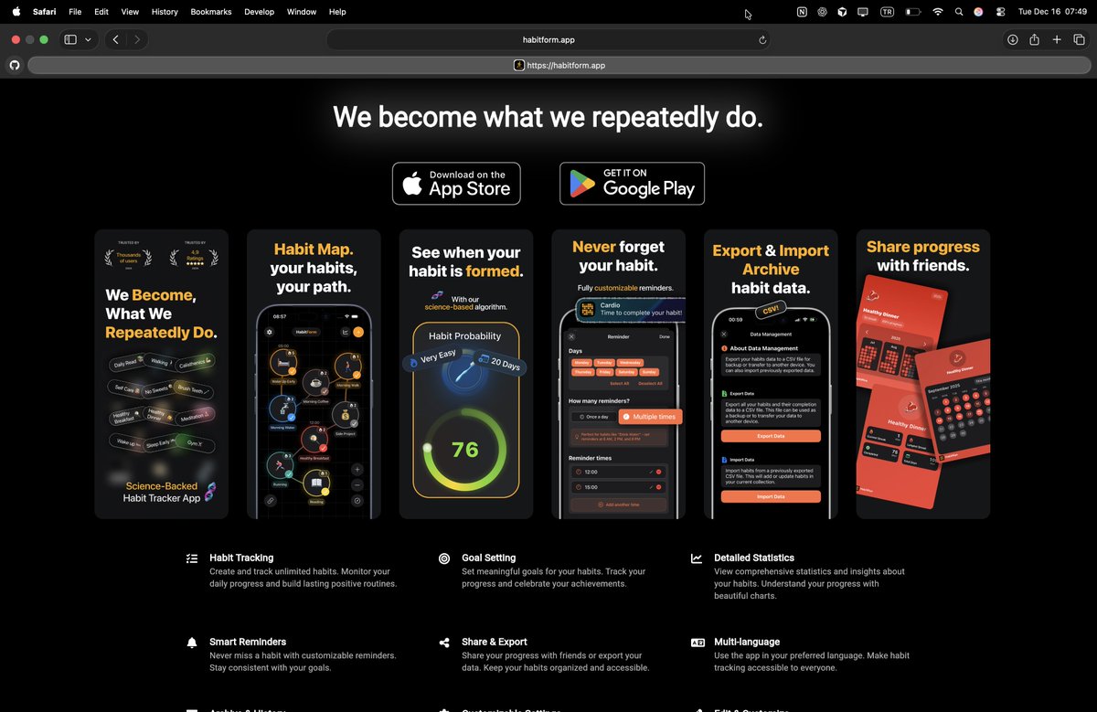This screenshot has height=712, width=1097.
Task: Show Safari downloads
Action: click(x=1012, y=39)
